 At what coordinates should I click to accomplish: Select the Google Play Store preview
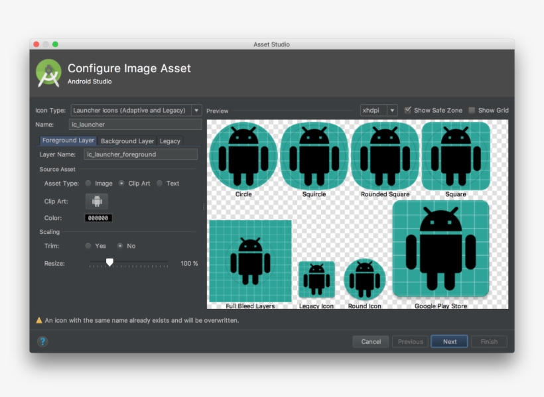pyautogui.click(x=441, y=249)
